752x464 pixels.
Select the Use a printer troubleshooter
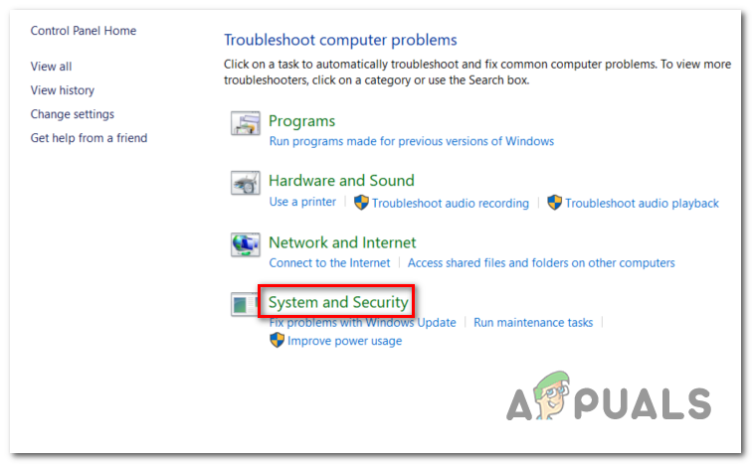coord(302,202)
